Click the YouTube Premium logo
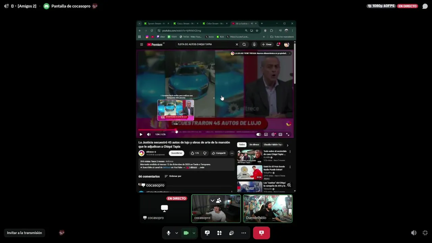The width and height of the screenshot is (432, 243). 155,44
